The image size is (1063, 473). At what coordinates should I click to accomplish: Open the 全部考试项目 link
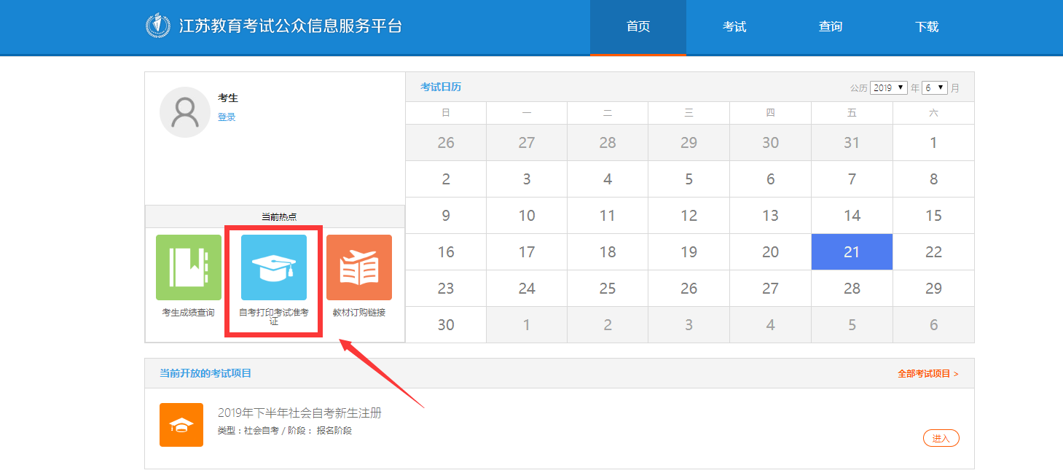click(927, 373)
